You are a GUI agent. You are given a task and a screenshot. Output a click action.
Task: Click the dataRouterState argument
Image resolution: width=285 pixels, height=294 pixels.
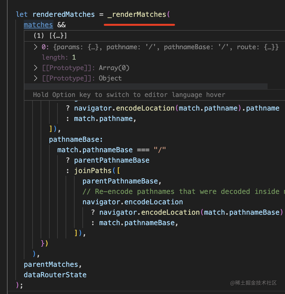click(55, 275)
